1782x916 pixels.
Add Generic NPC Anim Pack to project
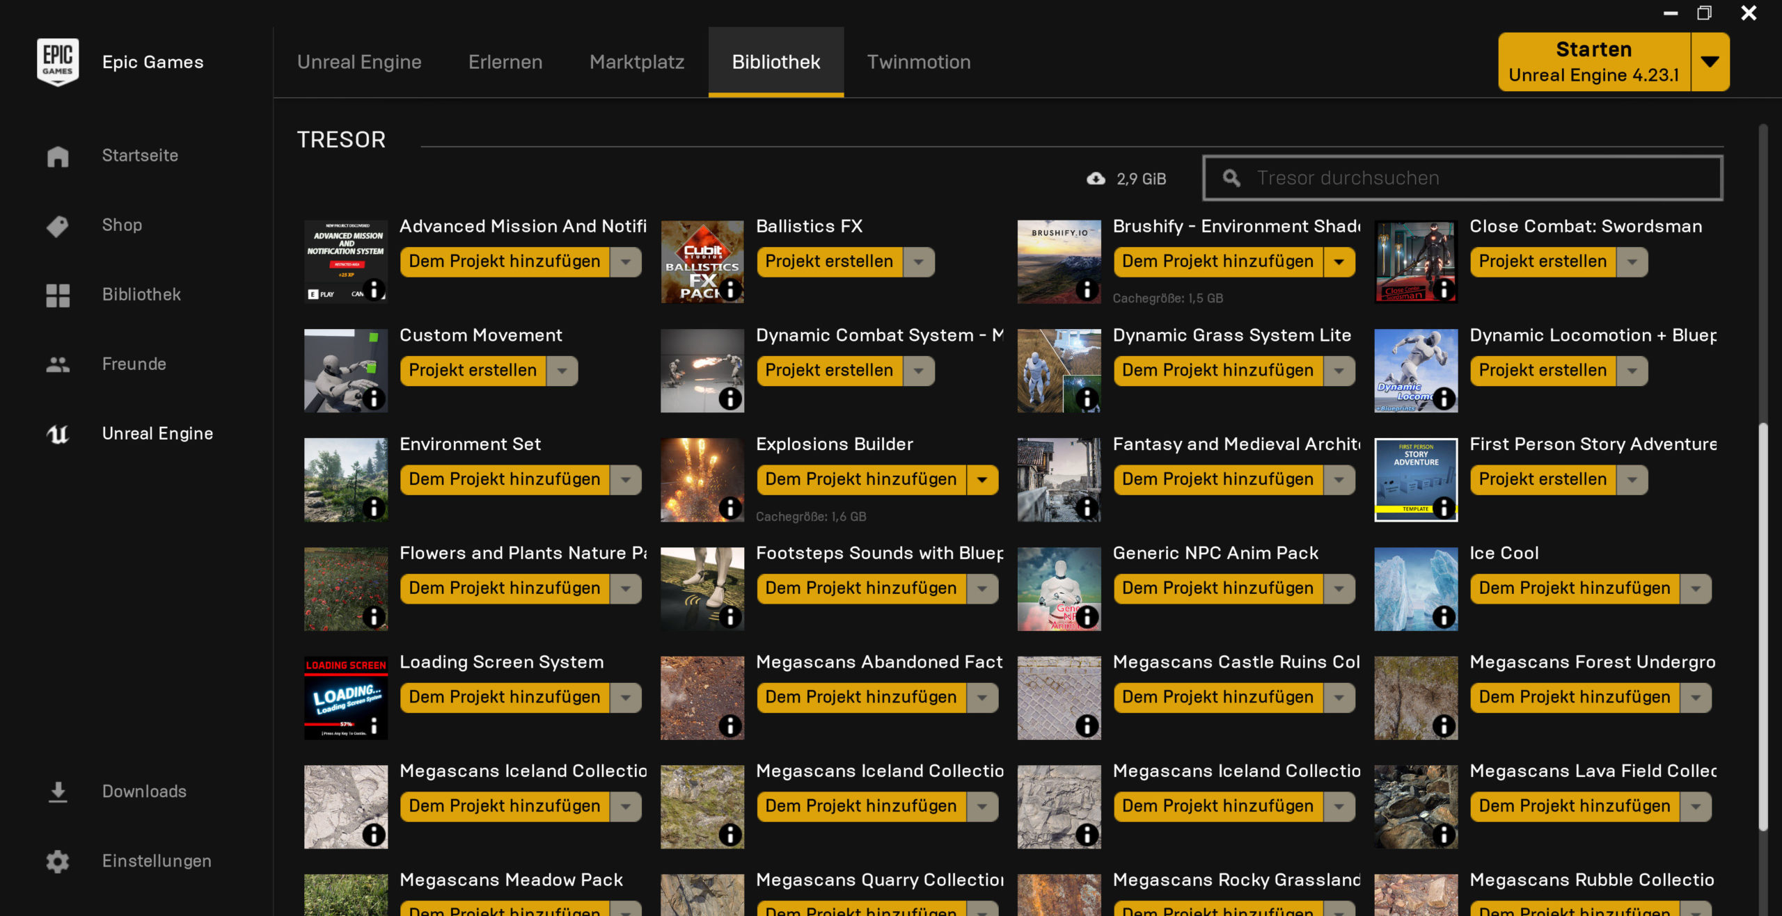coord(1217,589)
